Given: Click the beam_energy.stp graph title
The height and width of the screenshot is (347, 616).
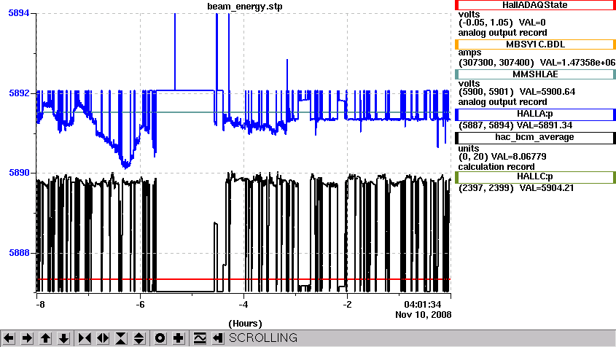Looking at the screenshot, I should 245,7.
